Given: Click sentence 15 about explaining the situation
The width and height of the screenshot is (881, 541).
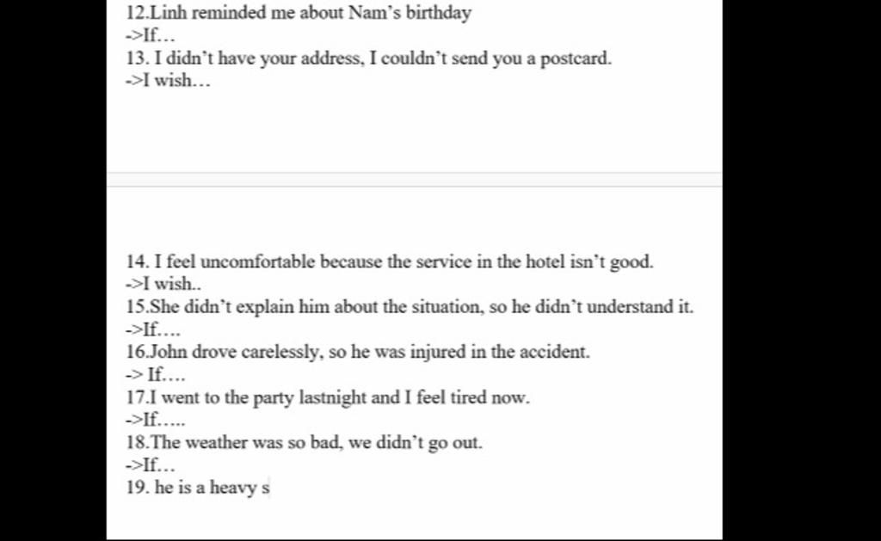Looking at the screenshot, I should click(410, 307).
